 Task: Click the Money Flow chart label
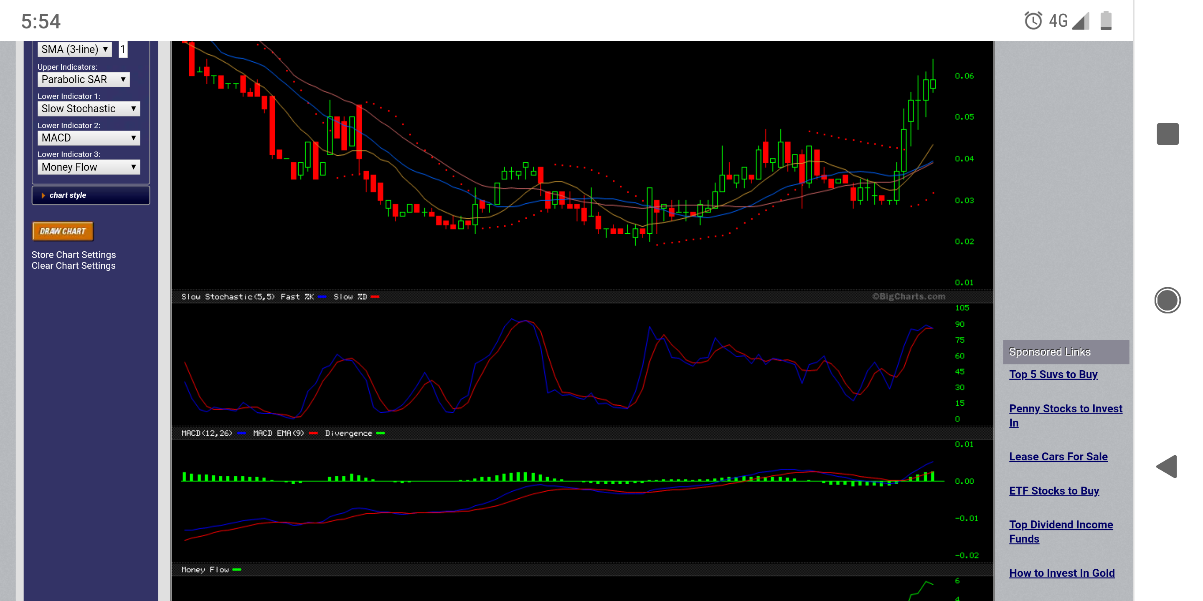click(205, 570)
